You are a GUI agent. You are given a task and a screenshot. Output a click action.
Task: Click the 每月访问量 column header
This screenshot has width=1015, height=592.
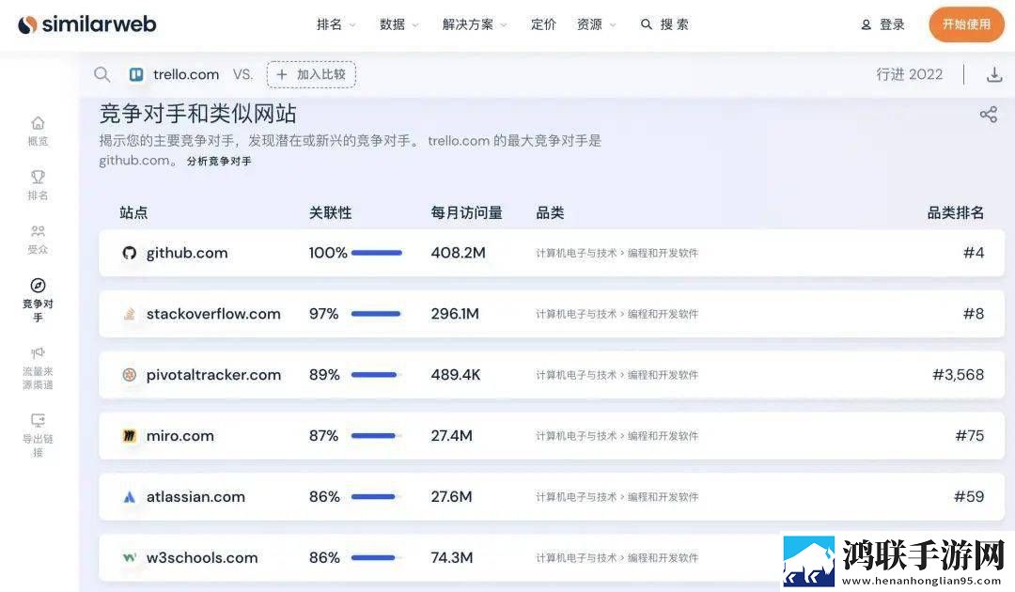(x=467, y=213)
